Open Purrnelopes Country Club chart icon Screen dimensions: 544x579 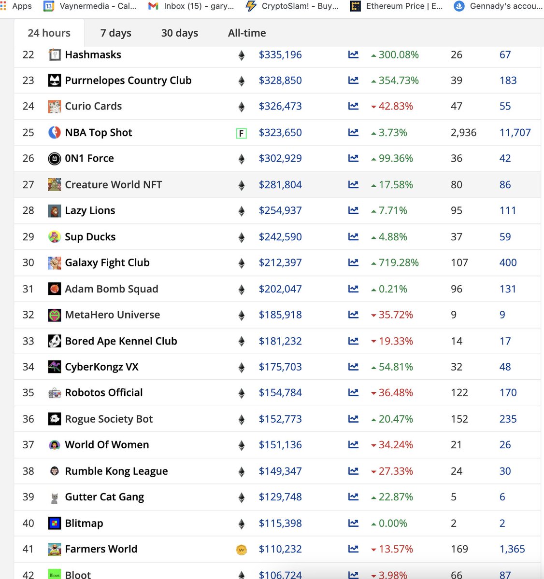(354, 81)
